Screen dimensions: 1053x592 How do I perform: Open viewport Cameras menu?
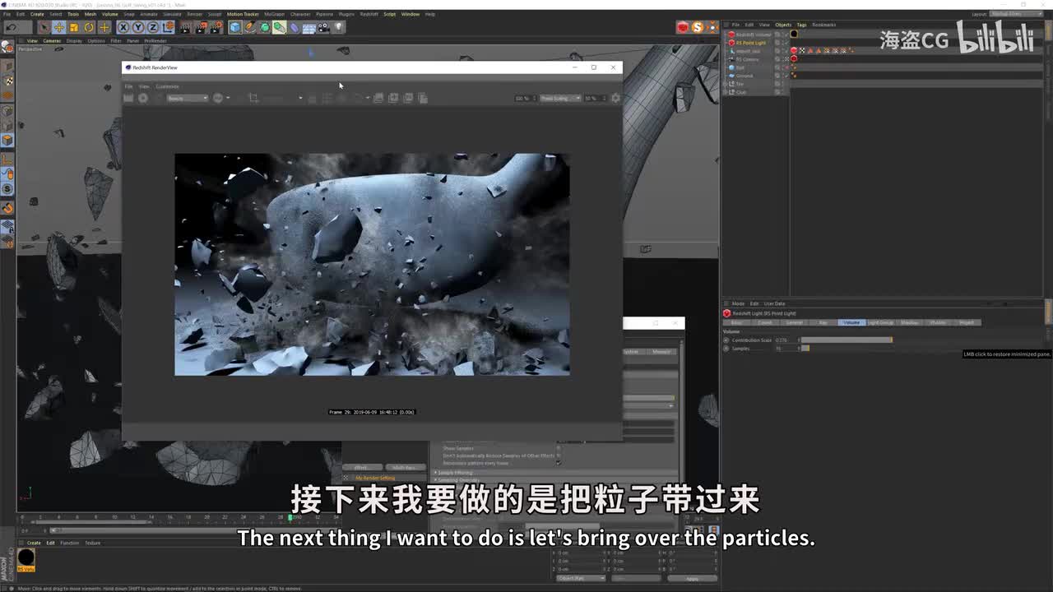tap(52, 40)
